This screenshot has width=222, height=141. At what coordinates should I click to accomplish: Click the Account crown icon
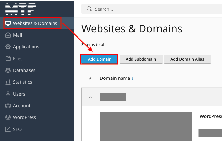pyautogui.click(x=8, y=106)
